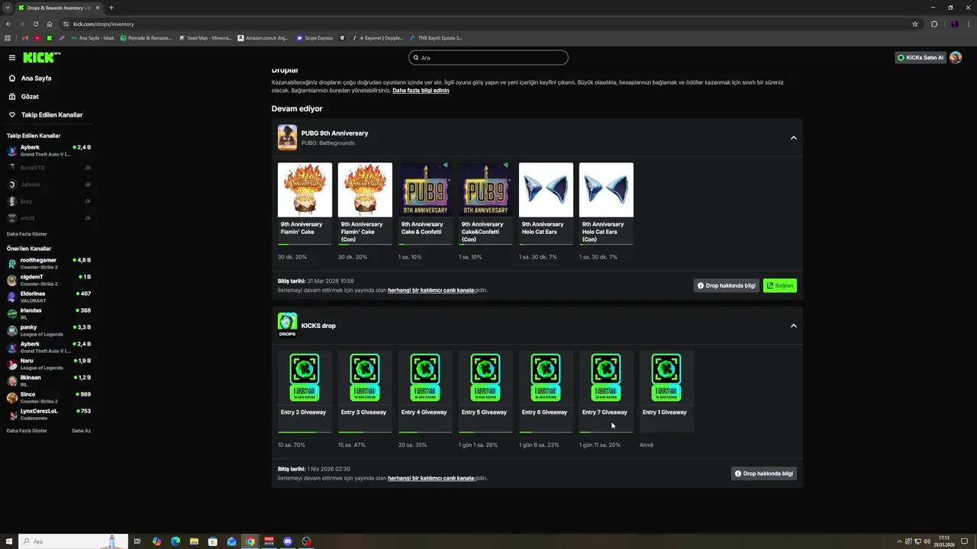
Task: Select the 9th Anniversary Cake & Confetti thumbnail
Action: 425,190
